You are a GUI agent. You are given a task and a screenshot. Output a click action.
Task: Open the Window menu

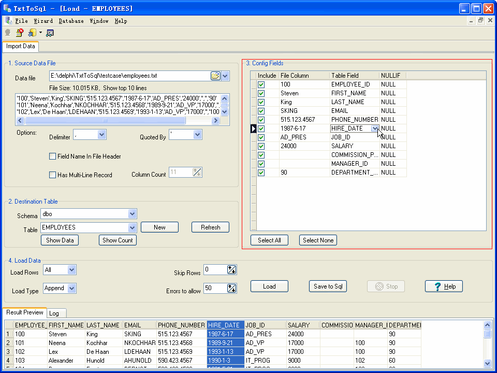(x=99, y=21)
